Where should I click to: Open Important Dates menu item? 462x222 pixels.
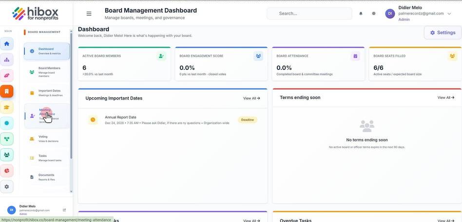coord(47,93)
